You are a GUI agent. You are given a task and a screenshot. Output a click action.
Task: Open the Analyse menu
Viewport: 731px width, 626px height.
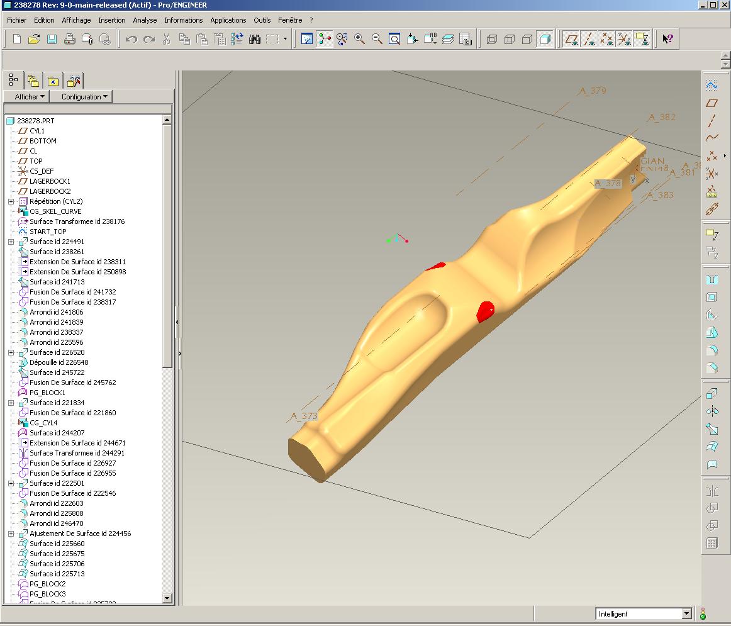[145, 20]
